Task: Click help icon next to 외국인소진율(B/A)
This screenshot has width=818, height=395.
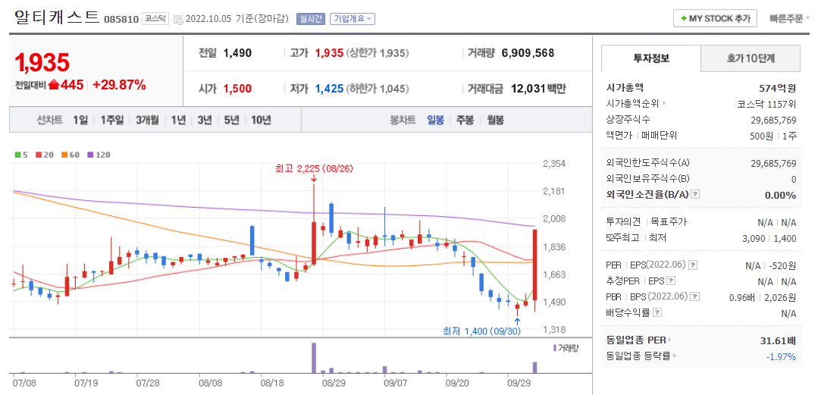Action: [x=694, y=194]
